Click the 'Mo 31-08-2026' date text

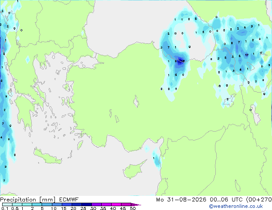(x=181, y=200)
